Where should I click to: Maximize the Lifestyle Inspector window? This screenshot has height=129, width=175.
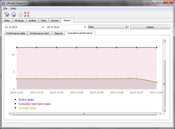160,2
